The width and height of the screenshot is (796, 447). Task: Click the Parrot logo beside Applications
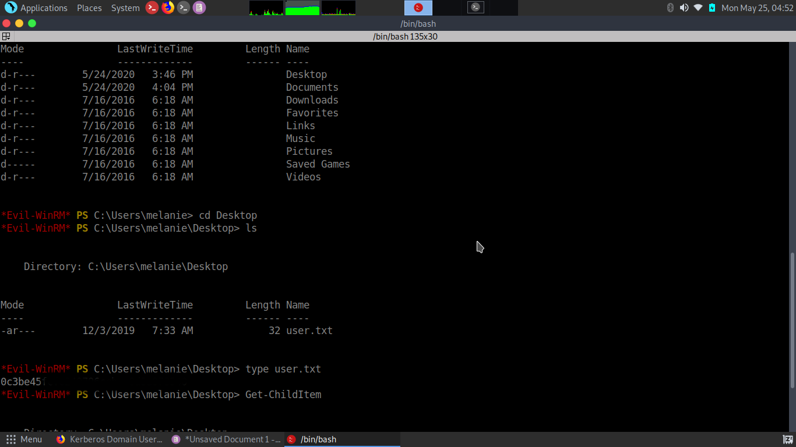coord(10,8)
